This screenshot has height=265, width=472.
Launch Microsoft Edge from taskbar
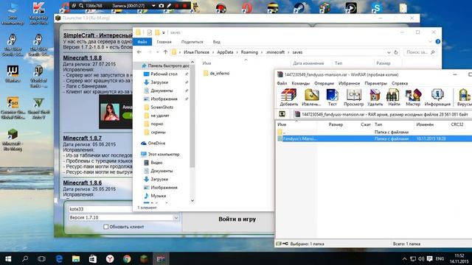(x=59, y=258)
